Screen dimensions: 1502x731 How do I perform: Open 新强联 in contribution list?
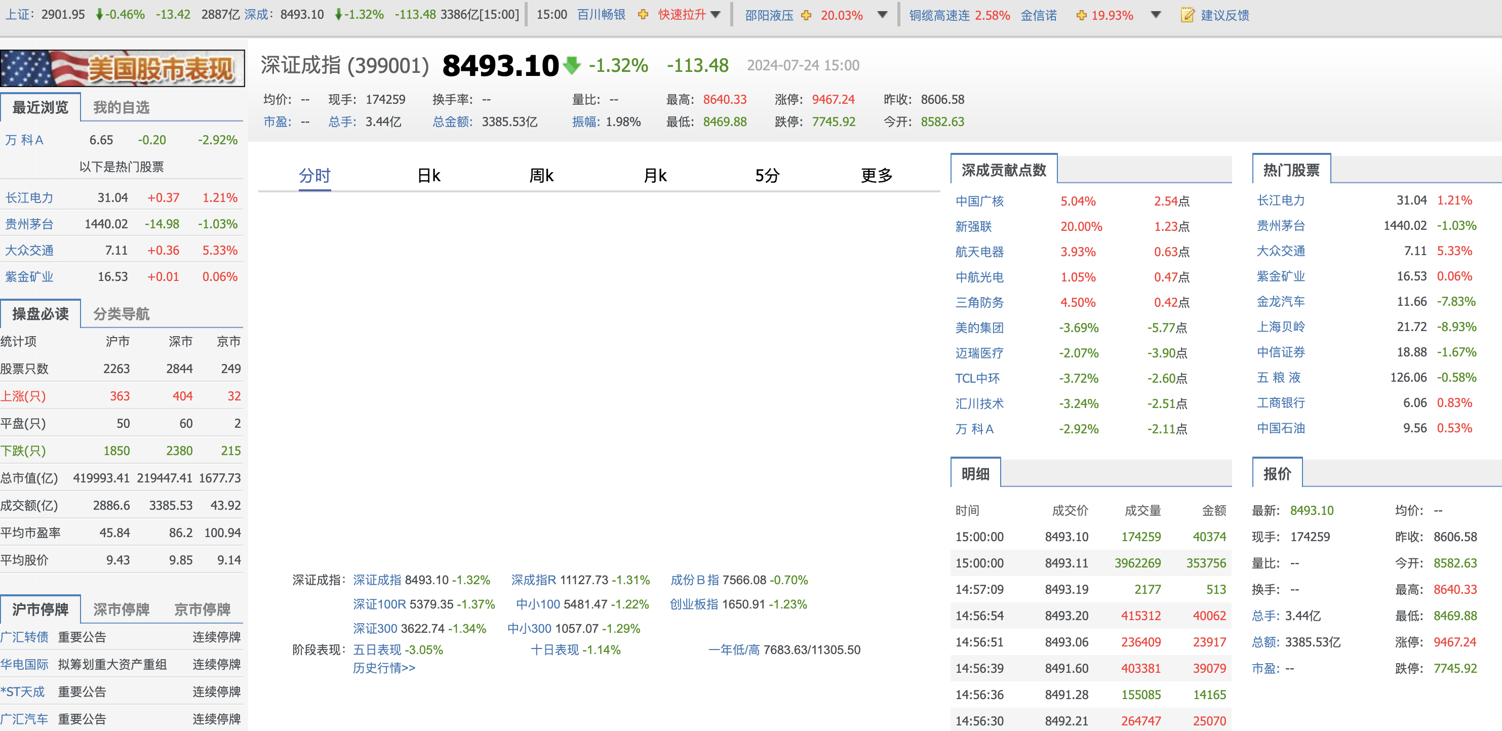[x=974, y=226]
